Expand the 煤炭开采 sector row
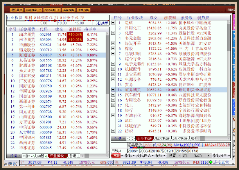Viewport: 239px width, 170px height. pos(113,43)
